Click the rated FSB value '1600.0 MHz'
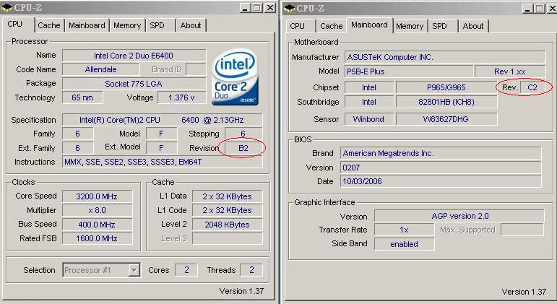 (97, 238)
